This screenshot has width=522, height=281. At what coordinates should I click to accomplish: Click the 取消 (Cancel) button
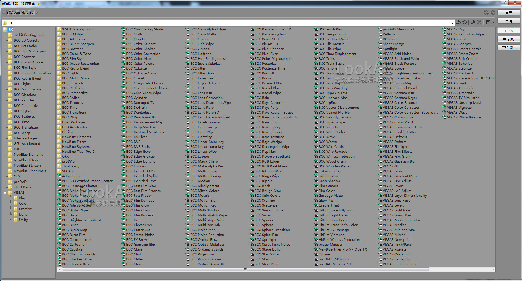pos(509,21)
